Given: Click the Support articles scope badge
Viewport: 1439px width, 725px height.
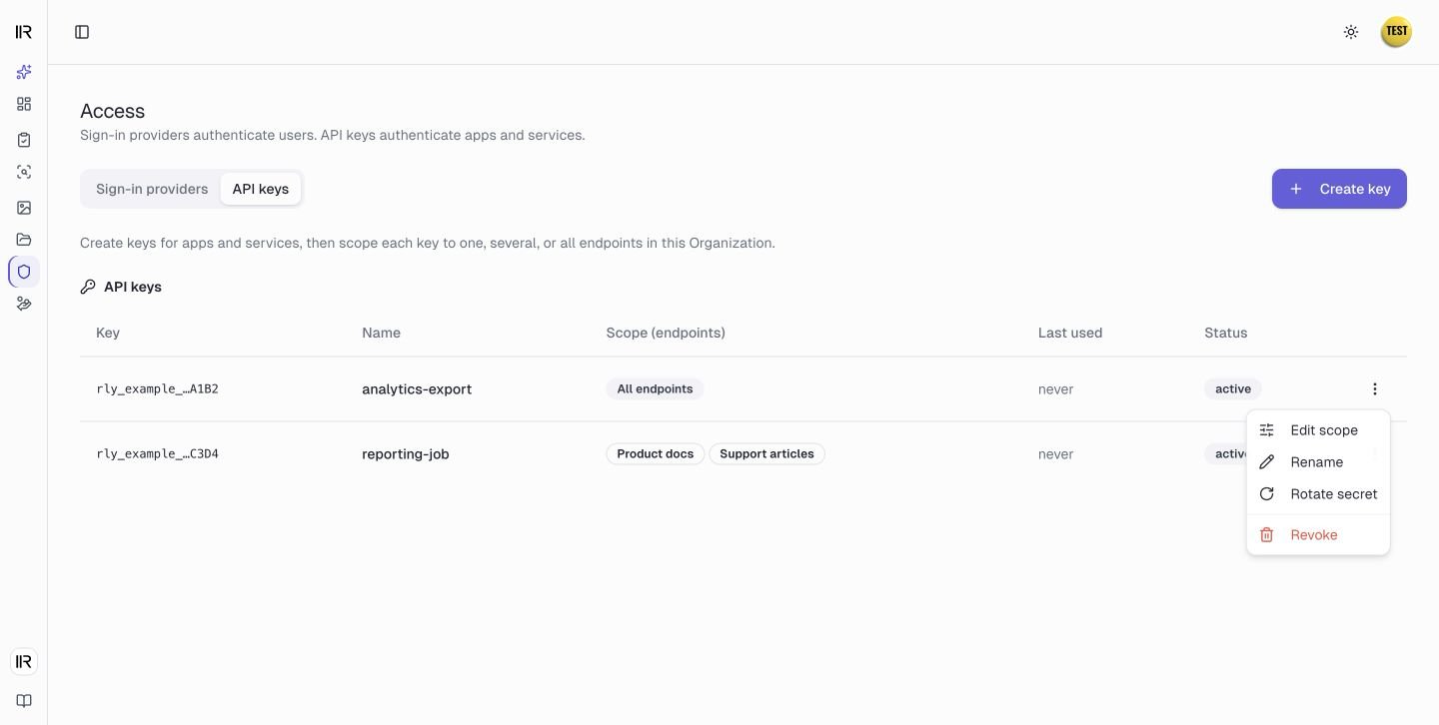Looking at the screenshot, I should click(x=766, y=454).
